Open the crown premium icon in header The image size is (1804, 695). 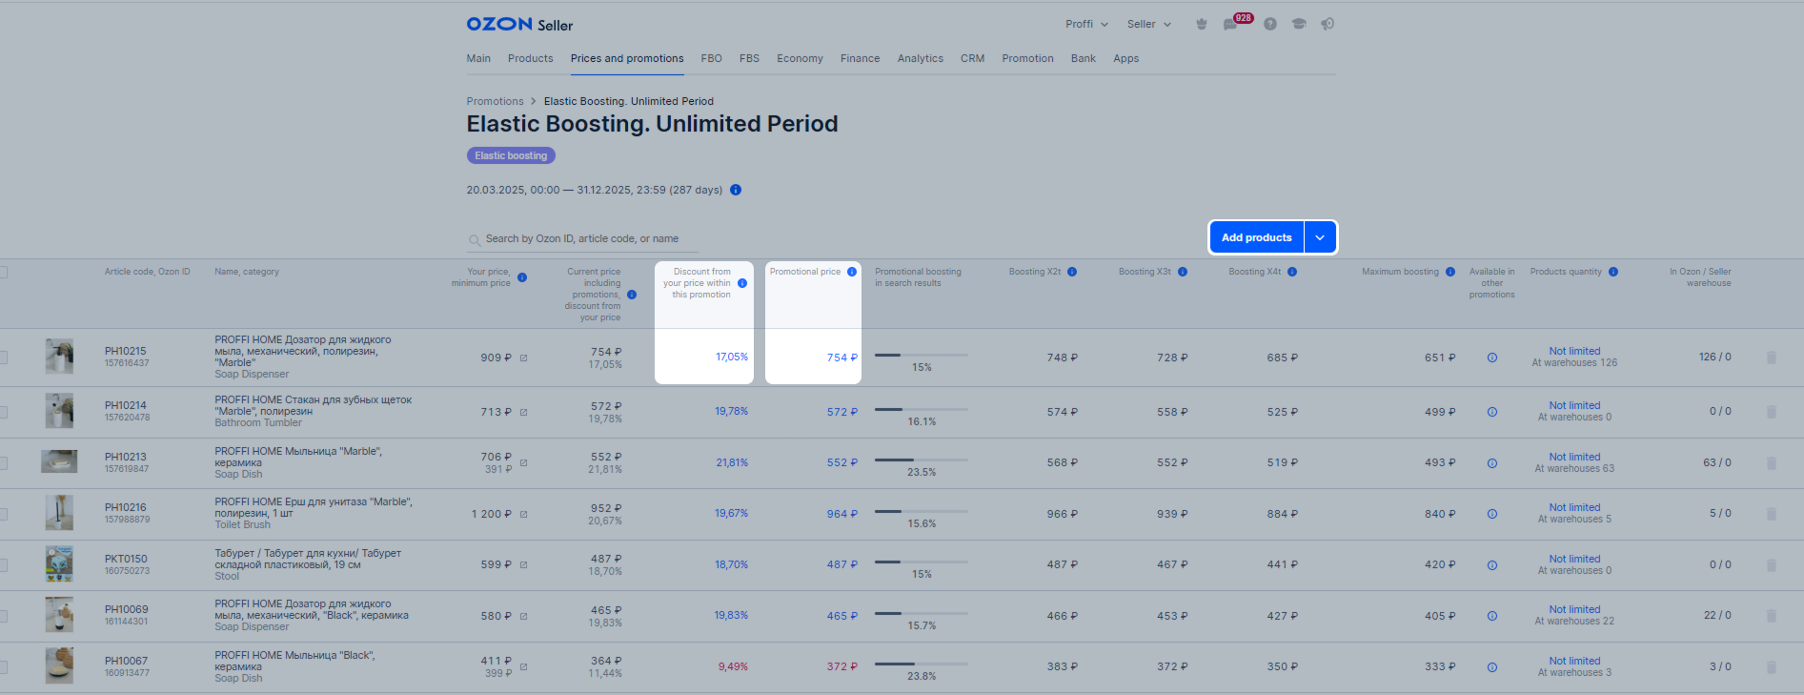tap(1202, 24)
